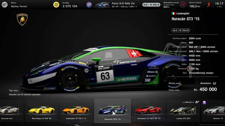Screen dimensions: 225x126
Task: Select the Murciélago LP 640 '09
Action: [x=41, y=111]
